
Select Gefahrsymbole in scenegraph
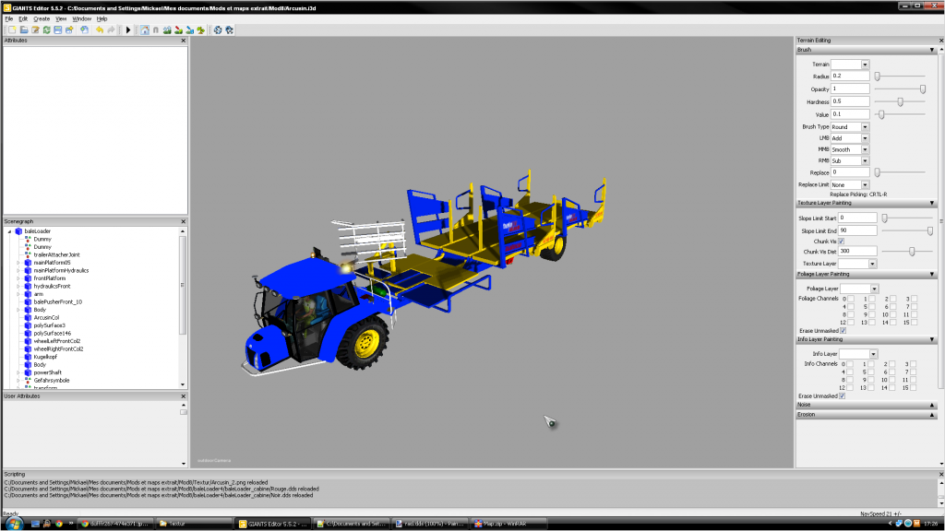[52, 380]
